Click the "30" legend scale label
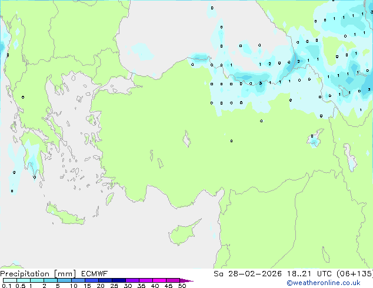 [128, 286]
